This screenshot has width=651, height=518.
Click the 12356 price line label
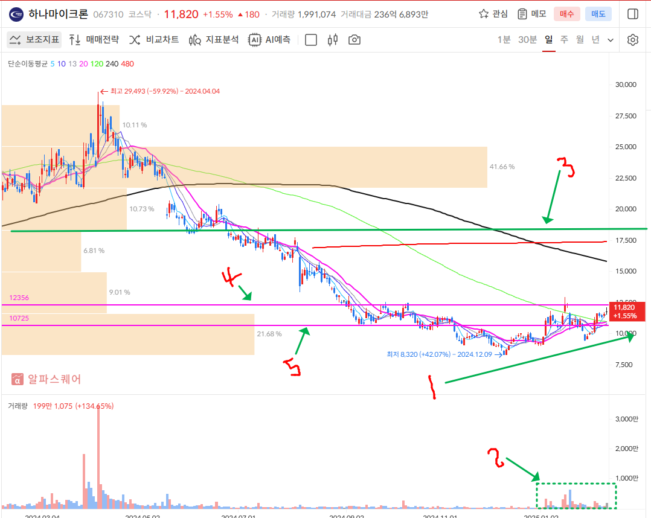(19, 298)
